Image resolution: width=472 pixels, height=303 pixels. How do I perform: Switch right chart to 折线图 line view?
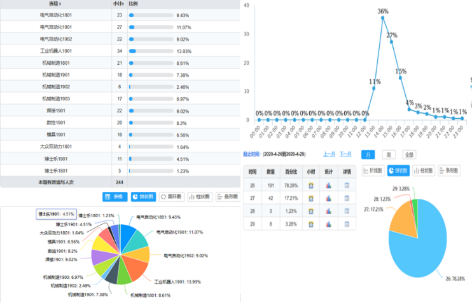point(373,170)
